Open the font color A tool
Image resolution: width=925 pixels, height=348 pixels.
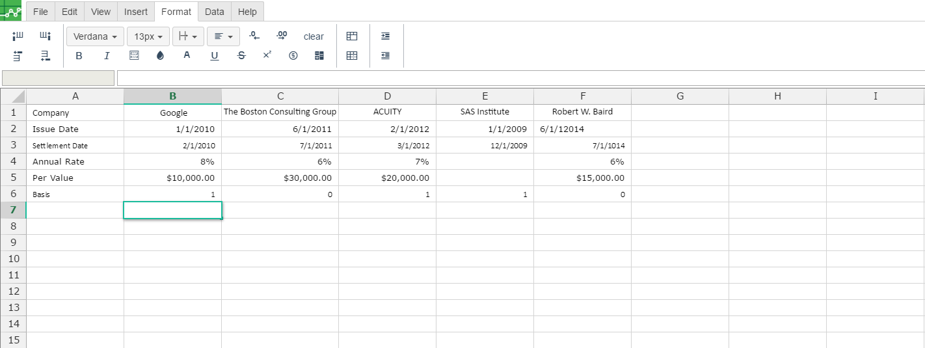[x=187, y=56]
